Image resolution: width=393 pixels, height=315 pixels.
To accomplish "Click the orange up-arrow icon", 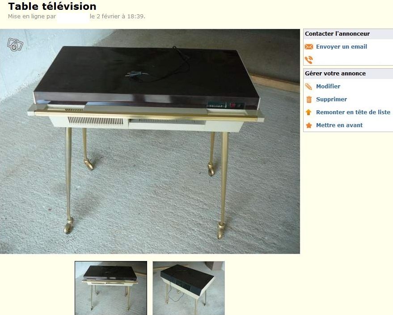I will click(x=308, y=112).
